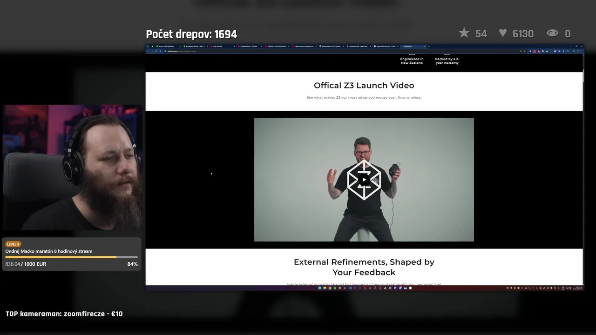The image size is (596, 335).
Task: Open the Windows Start button in taskbar
Action: 319,288
